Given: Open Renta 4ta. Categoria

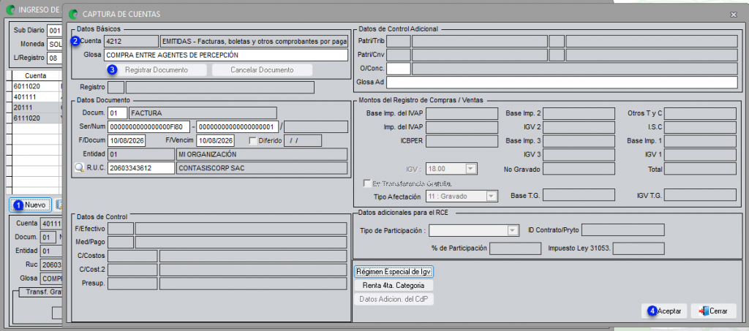Looking at the screenshot, I should coord(394,286).
